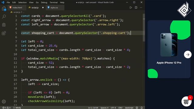The width and height of the screenshot is (194, 109).
Task: Click 'left_arrow' variable on line 3
Action: point(40,25)
